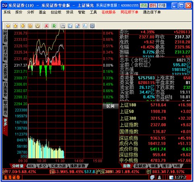Viewport: 194px width, 182px height.
Task: Switch to the 指数 tab in right panel
Action: pos(127,166)
